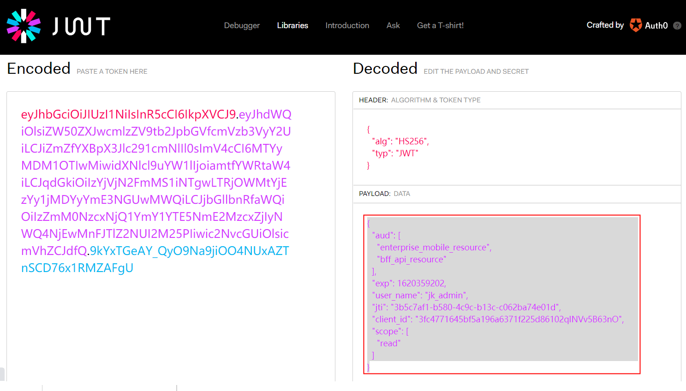Image resolution: width=686 pixels, height=391 pixels.
Task: Go to the Ask nav link
Action: [x=393, y=25]
